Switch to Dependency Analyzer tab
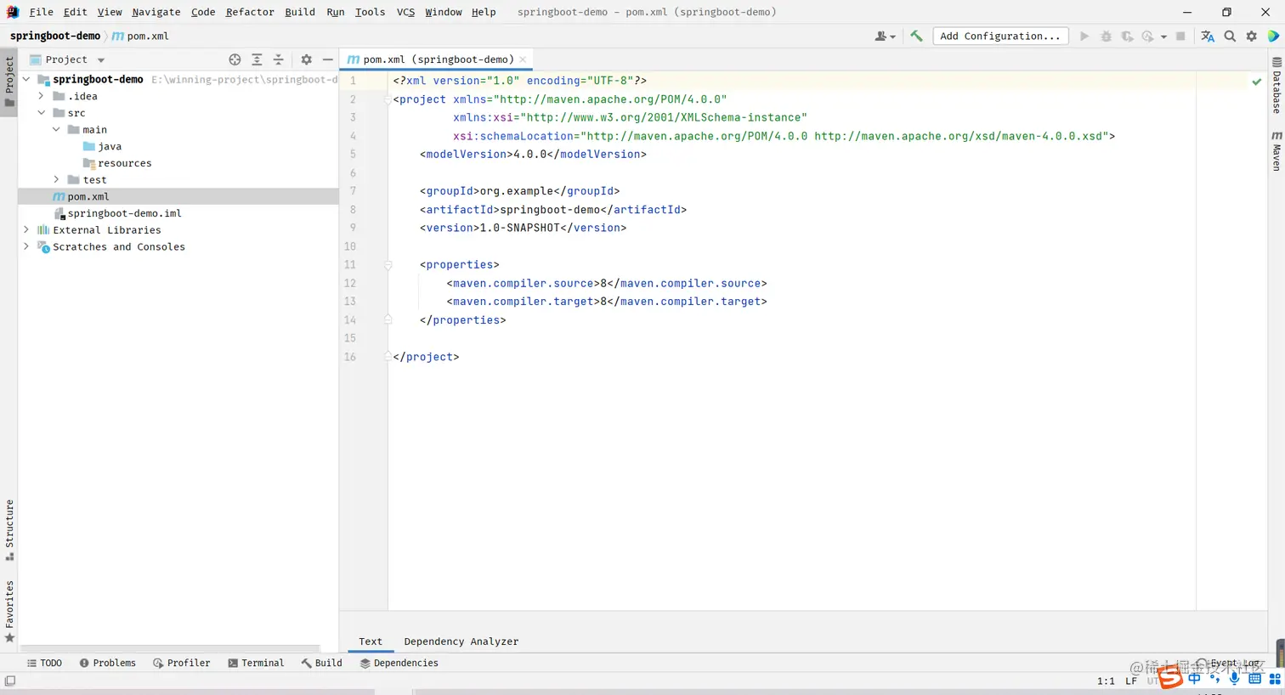The image size is (1285, 695). point(461,641)
